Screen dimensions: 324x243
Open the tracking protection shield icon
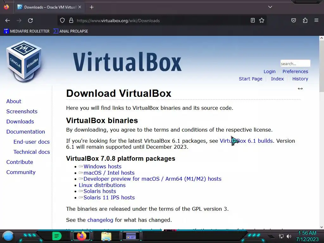(62, 21)
